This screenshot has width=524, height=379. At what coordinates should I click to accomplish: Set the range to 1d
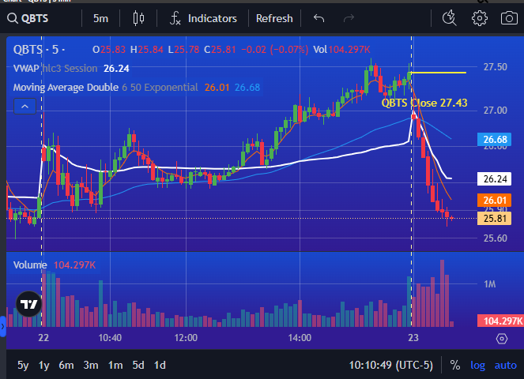click(x=160, y=366)
